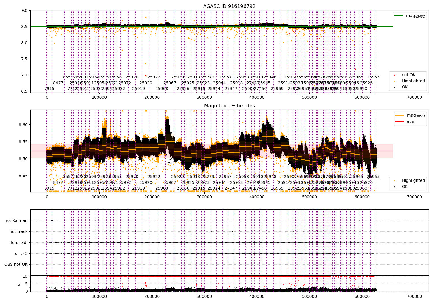Click the "Magnitude Estimates" subplot title

[x=229, y=106]
